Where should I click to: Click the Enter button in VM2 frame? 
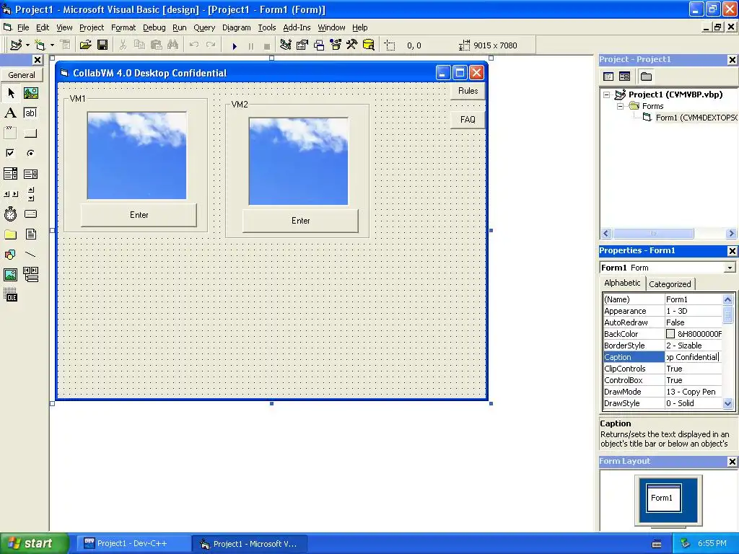coord(301,221)
